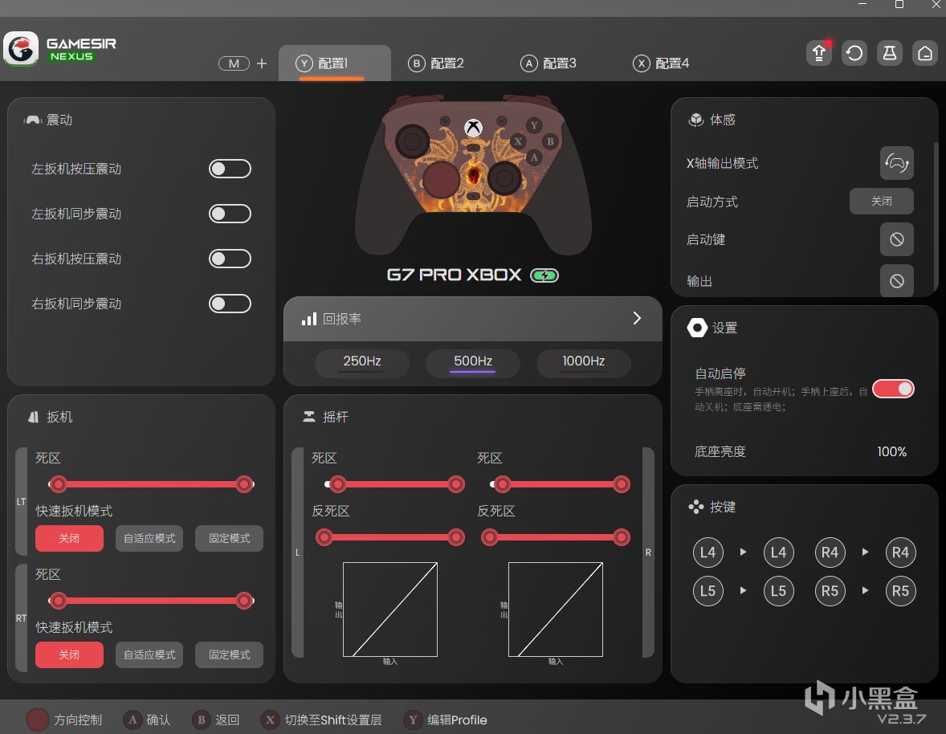This screenshot has width=946, height=734.
Task: Click the left stick response curve graph
Action: 389,610
